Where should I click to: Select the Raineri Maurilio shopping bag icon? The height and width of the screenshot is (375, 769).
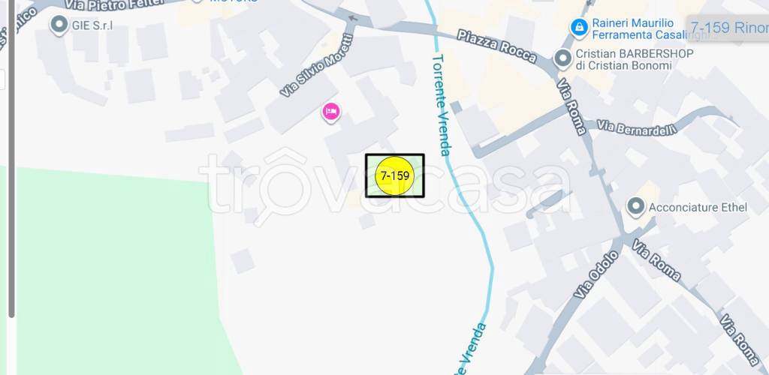click(x=579, y=26)
